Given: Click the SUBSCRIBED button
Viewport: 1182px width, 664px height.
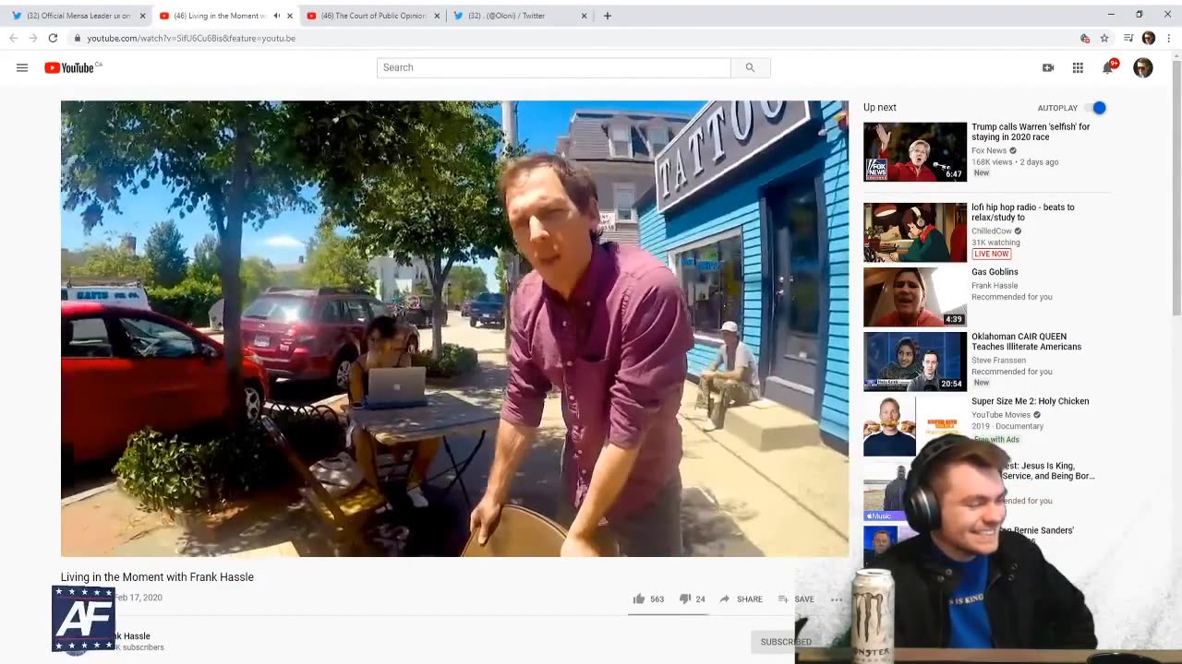Looking at the screenshot, I should [786, 642].
